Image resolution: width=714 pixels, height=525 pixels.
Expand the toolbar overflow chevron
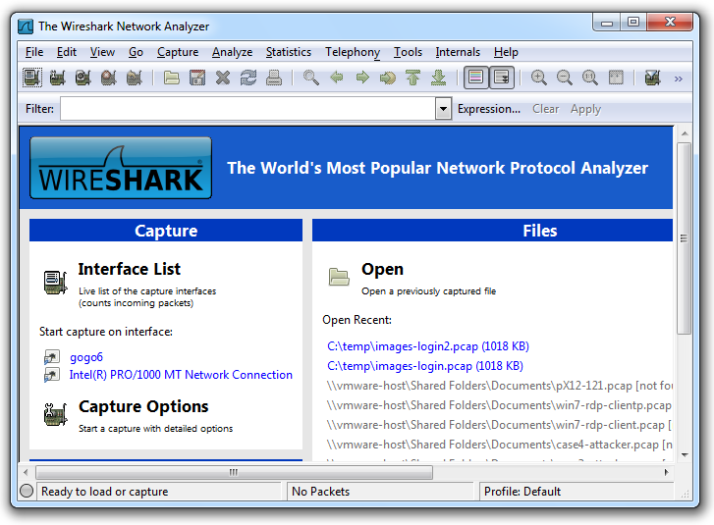pos(678,79)
